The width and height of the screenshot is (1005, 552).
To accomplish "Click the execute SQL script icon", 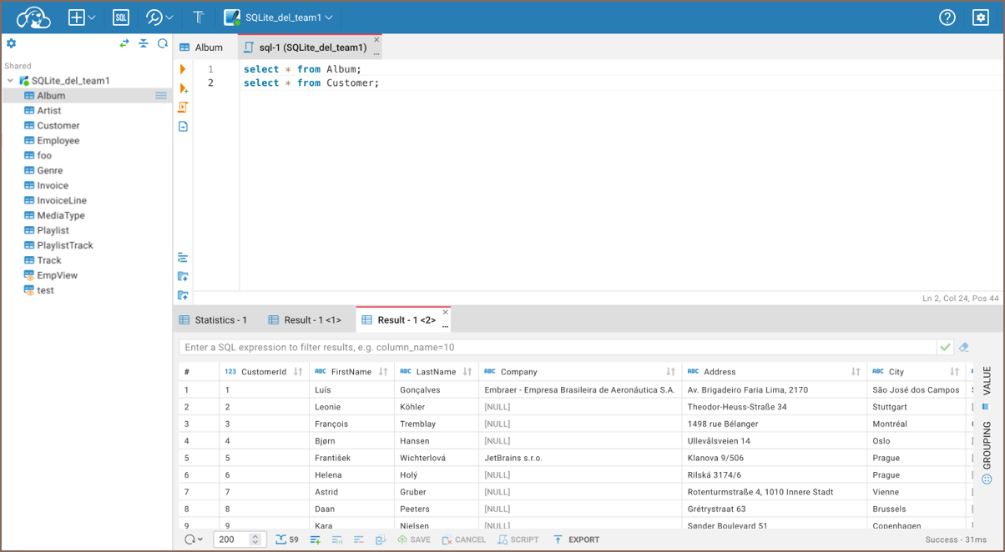I will point(183,108).
